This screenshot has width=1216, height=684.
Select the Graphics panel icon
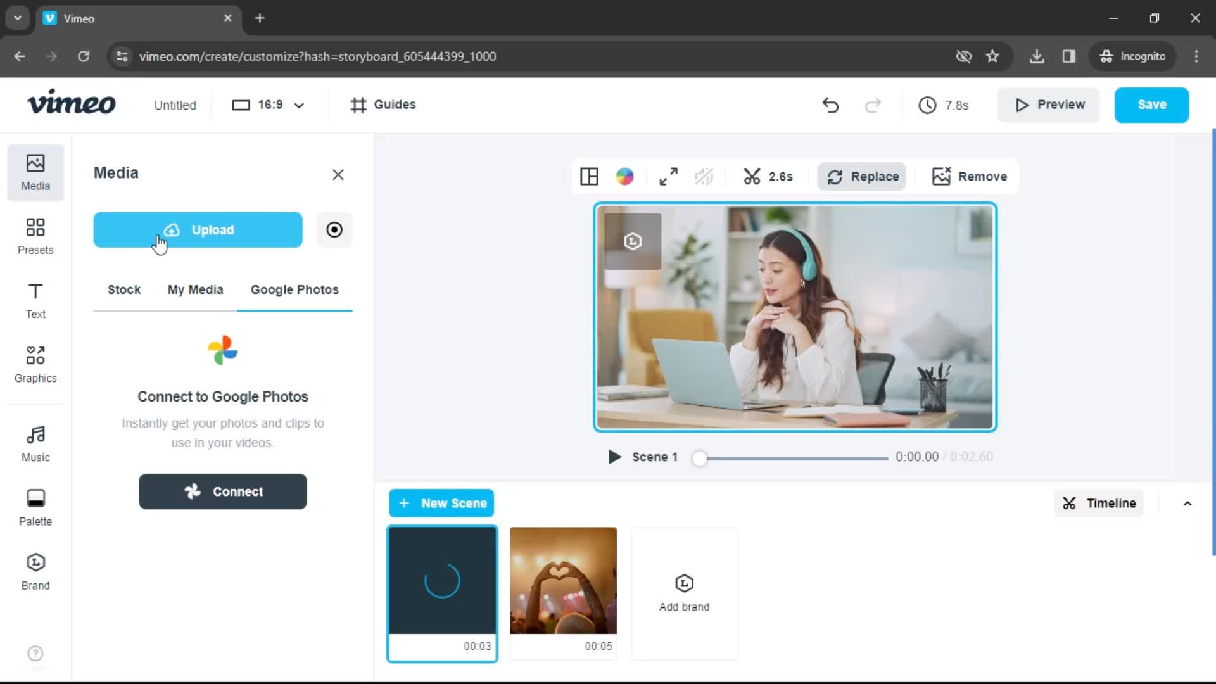click(x=35, y=364)
